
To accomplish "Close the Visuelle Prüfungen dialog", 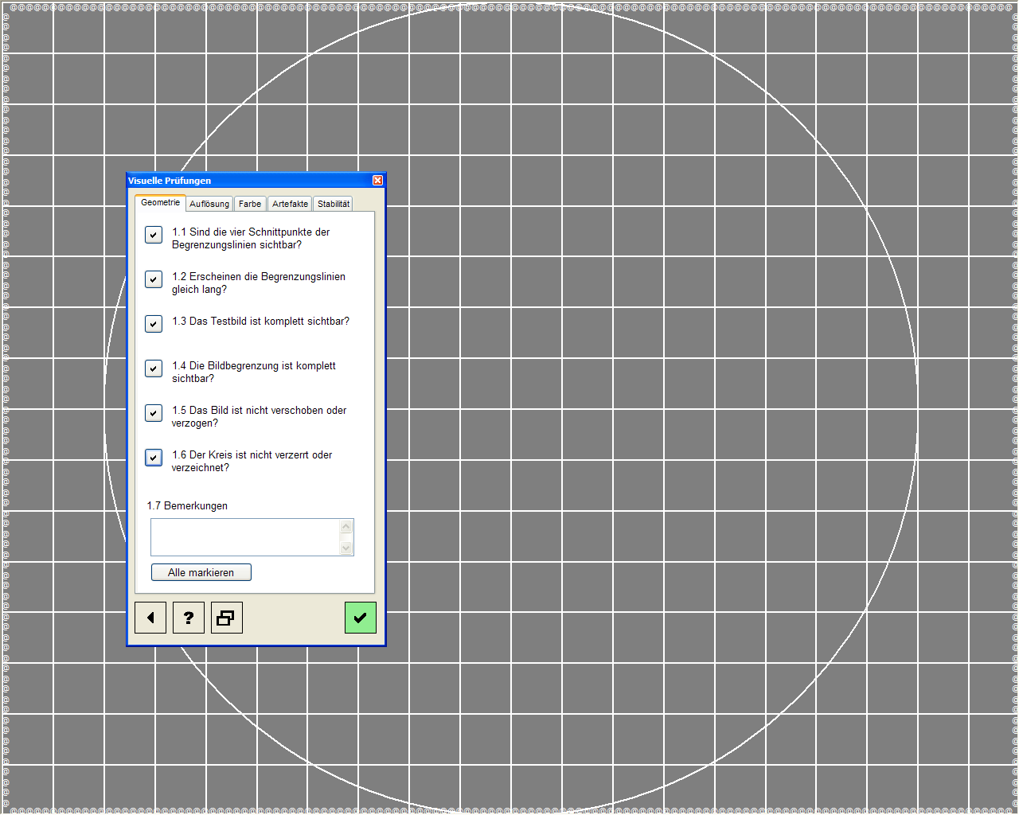I will (378, 181).
